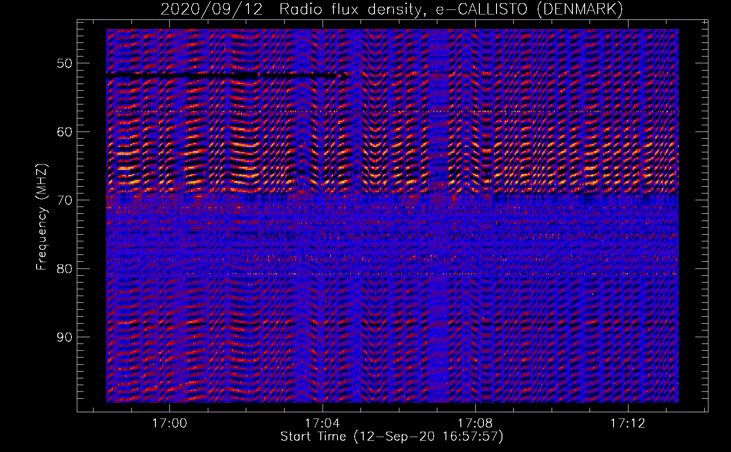Click the 70 frequency tick label
The image size is (731, 452).
point(64,200)
